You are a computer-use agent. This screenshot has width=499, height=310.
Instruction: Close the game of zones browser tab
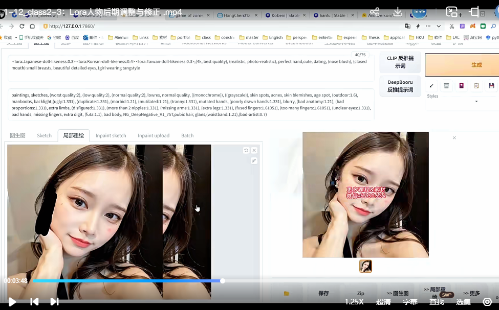(x=208, y=15)
